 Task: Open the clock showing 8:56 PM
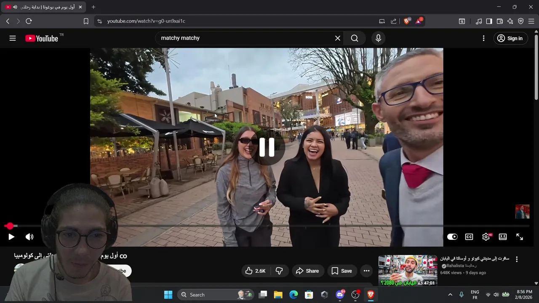(x=524, y=295)
